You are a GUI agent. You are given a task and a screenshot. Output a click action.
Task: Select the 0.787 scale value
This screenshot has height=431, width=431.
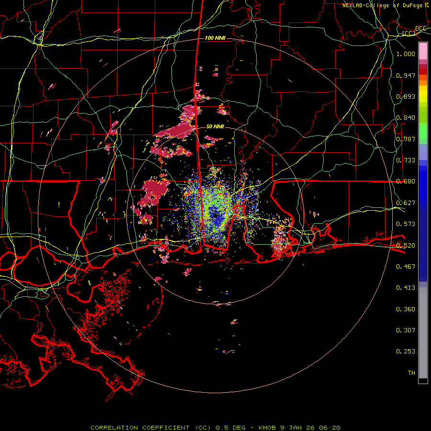click(x=406, y=139)
